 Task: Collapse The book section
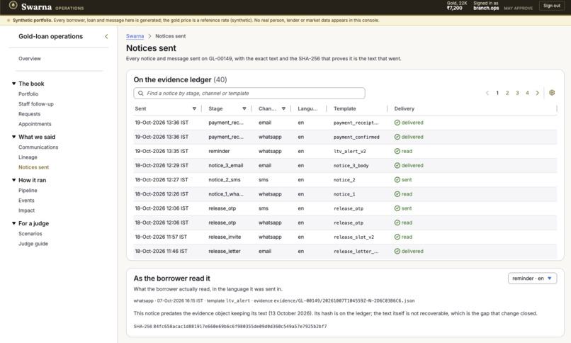14,84
